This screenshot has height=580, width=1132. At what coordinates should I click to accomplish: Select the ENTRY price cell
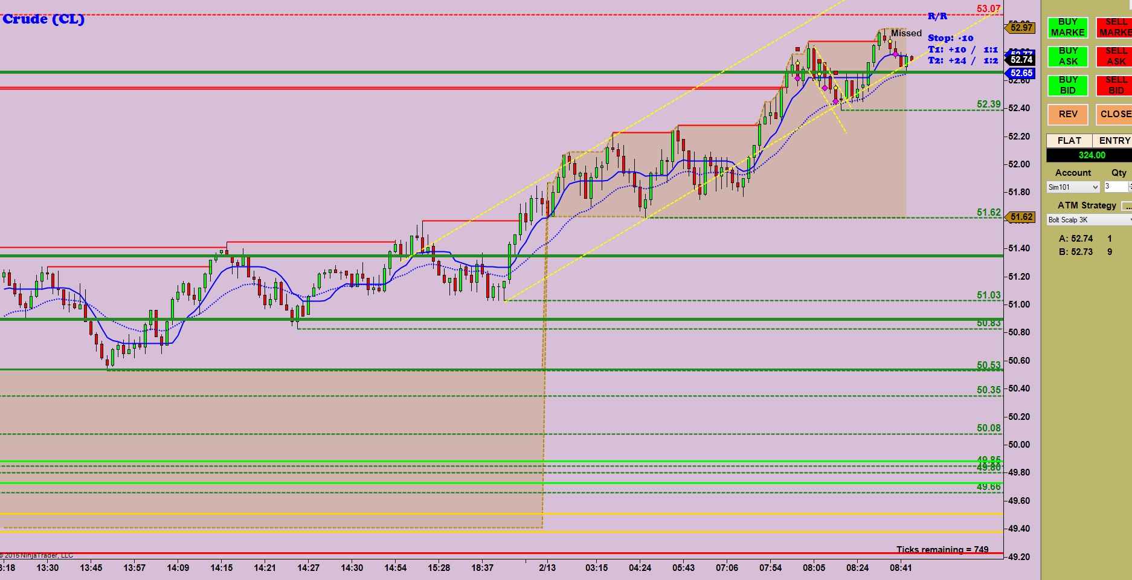1113,141
